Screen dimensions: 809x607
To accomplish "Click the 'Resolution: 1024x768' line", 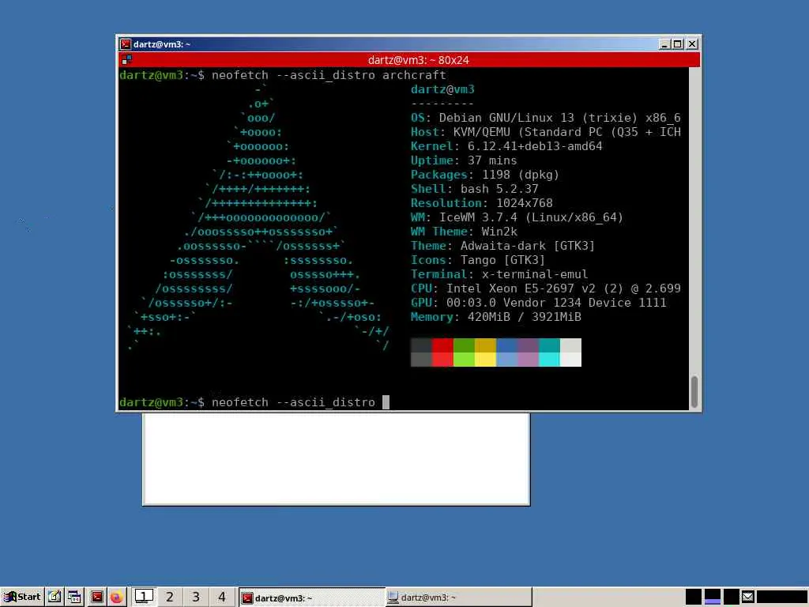I will pyautogui.click(x=481, y=203).
